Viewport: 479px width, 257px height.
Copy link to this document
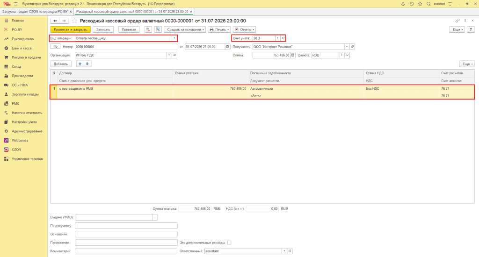click(457, 21)
